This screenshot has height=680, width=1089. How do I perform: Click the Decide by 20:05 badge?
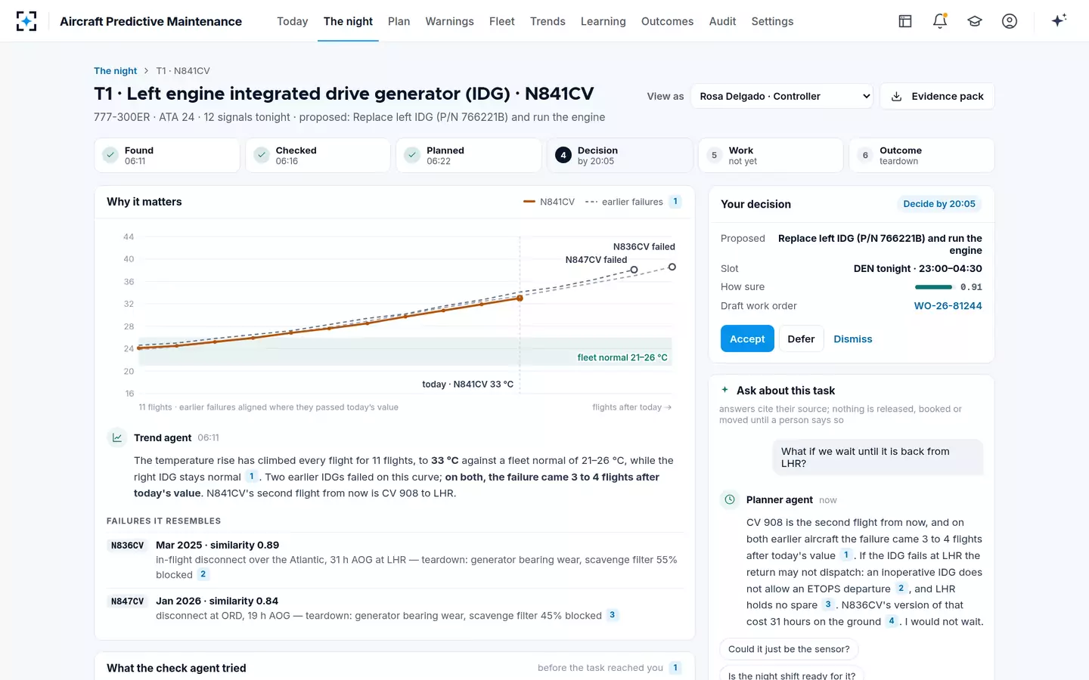pos(939,204)
